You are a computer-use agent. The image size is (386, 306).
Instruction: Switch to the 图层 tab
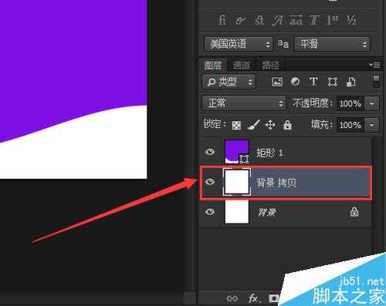tap(212, 66)
